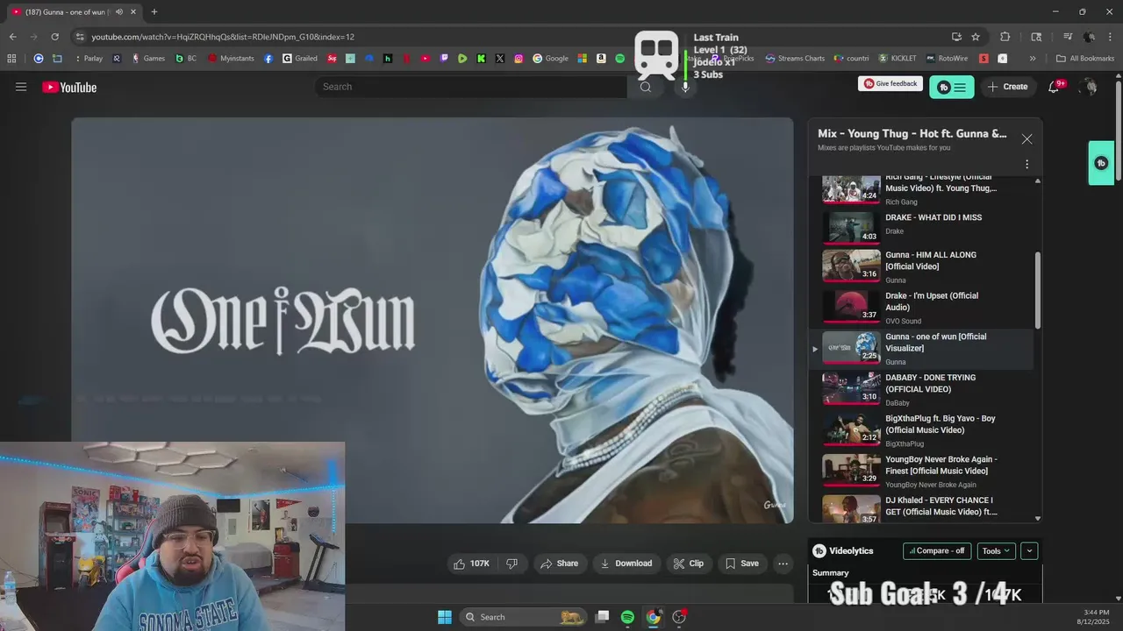This screenshot has width=1123, height=631.
Task: Play BigXthaPlug ft. Big Yavo - Boy
Action: point(921,430)
